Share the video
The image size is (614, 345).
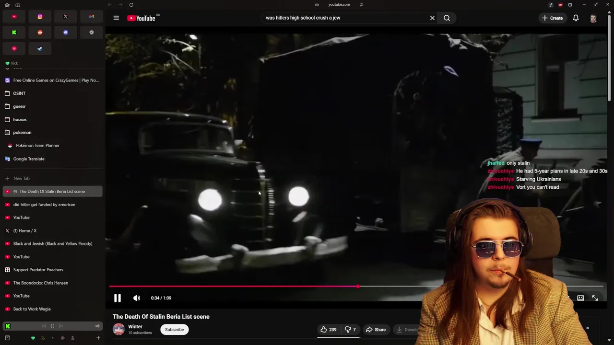(376, 330)
